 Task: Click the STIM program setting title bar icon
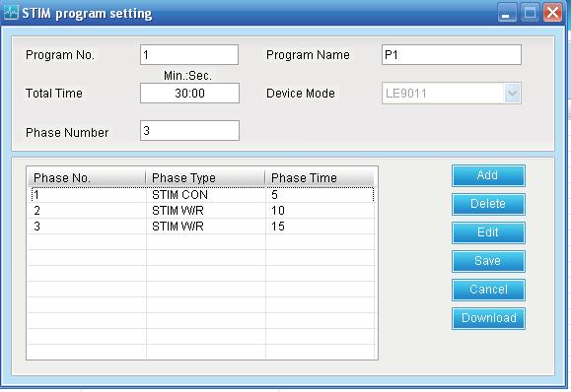coord(10,12)
